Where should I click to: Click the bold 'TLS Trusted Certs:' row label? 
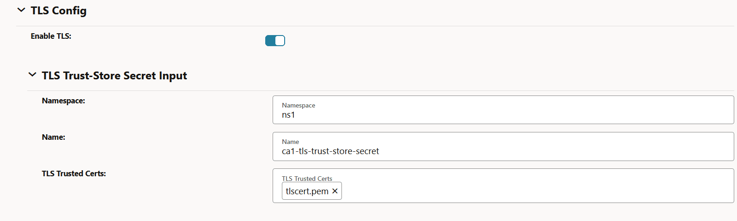tap(74, 173)
